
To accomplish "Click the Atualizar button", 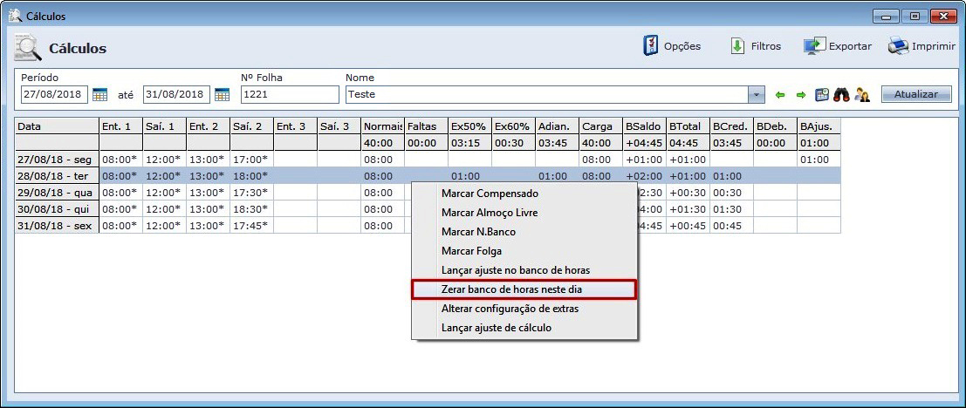I will click(x=915, y=94).
